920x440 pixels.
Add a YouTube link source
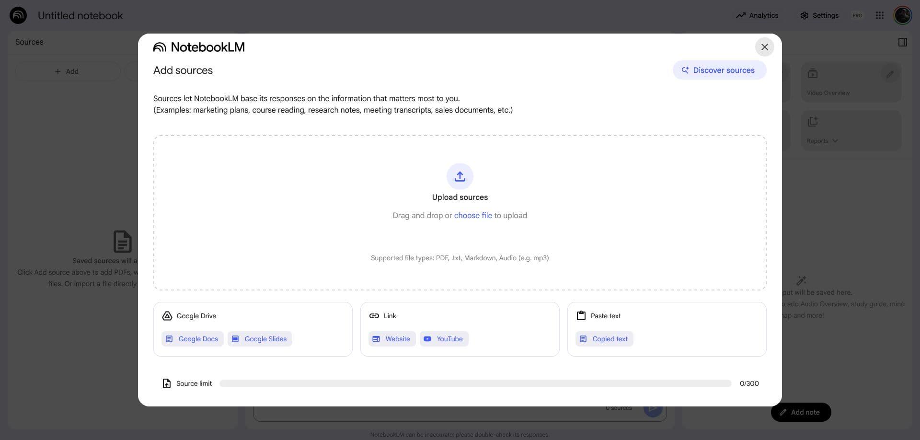444,339
